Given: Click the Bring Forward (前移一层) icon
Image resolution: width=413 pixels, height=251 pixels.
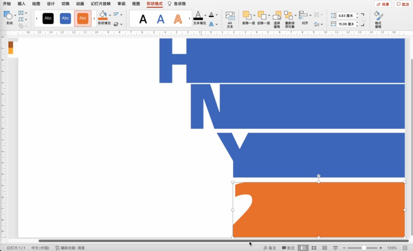Looking at the screenshot, I should click(247, 15).
